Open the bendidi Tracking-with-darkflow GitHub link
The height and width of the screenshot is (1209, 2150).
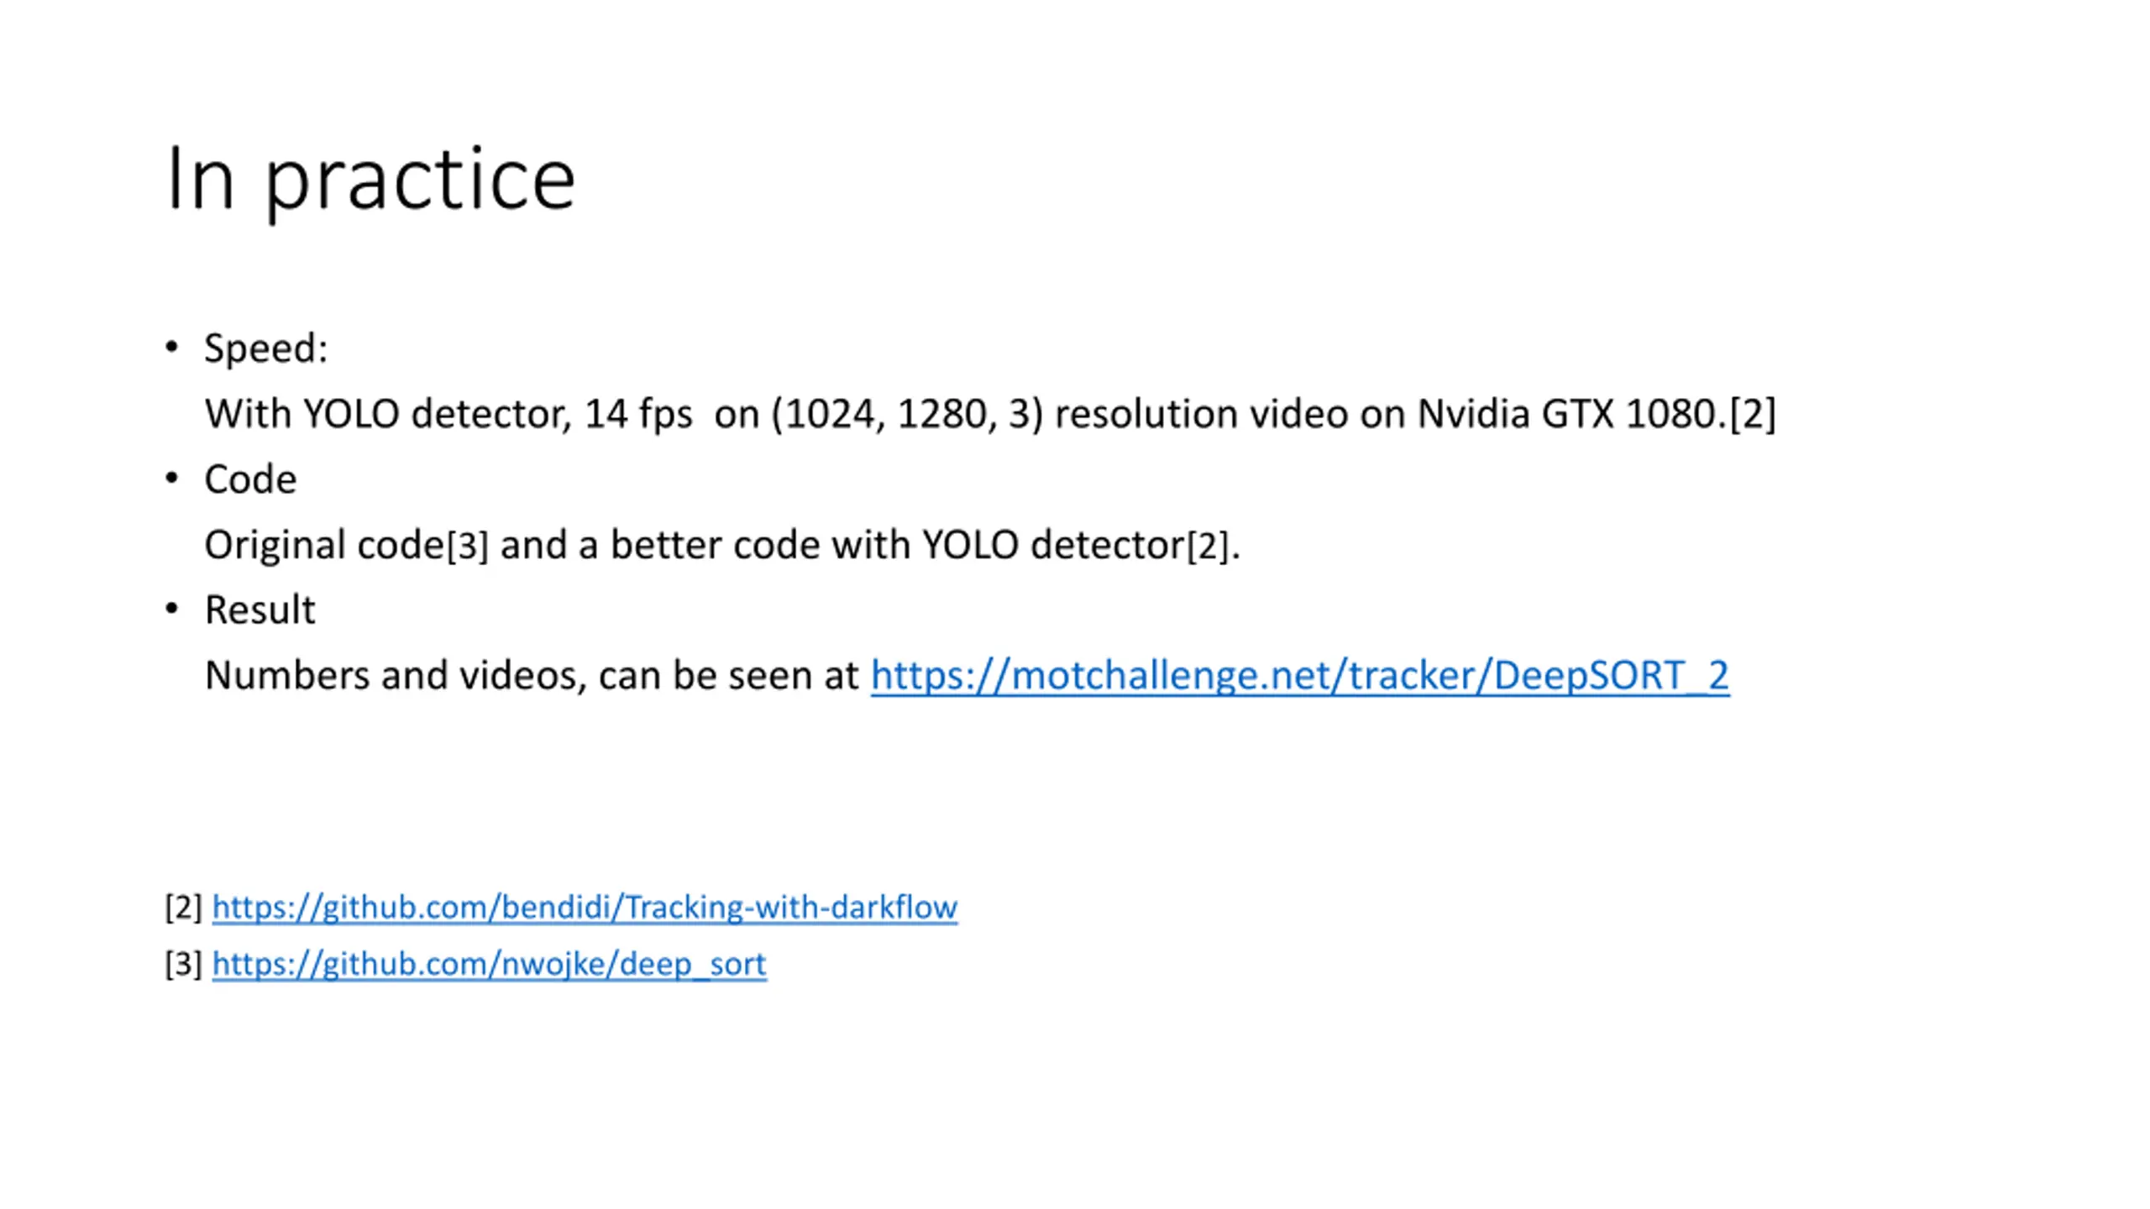pos(585,907)
